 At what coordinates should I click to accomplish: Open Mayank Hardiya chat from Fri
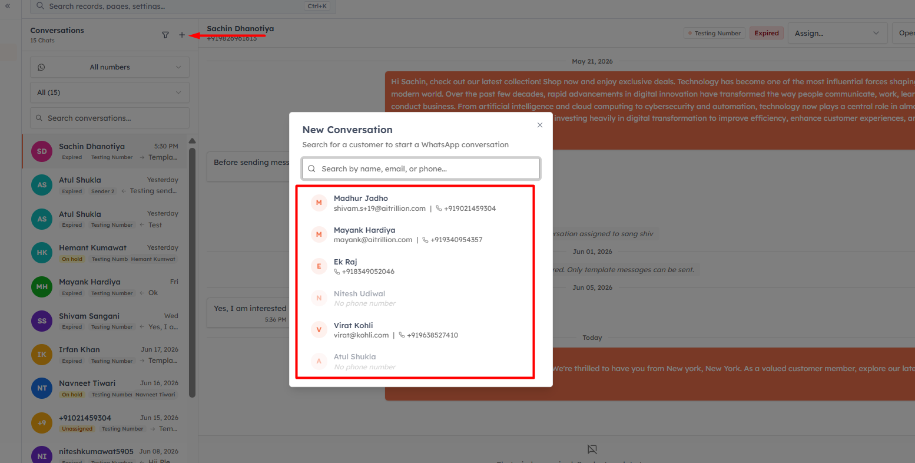(105, 287)
